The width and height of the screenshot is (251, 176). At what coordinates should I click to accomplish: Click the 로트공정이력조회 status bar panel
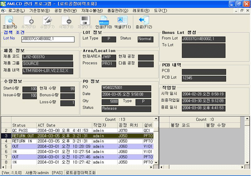pos(80,173)
